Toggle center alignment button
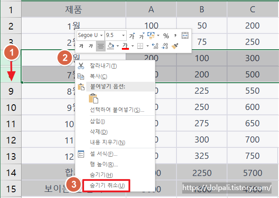This screenshot has height=198, width=279. (101, 46)
